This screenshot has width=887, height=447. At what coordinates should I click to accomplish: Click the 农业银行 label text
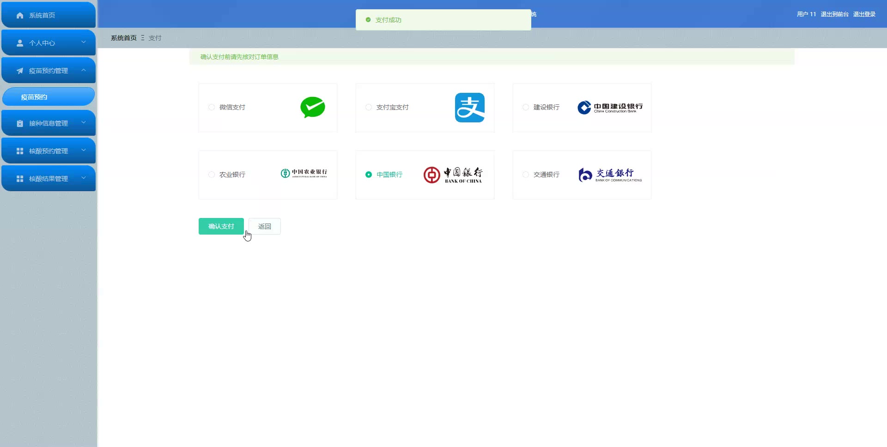tap(232, 175)
